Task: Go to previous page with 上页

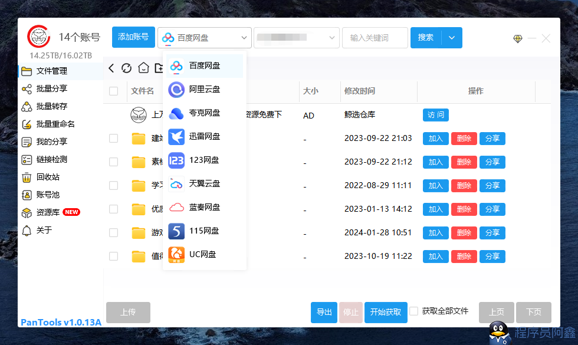Action: (x=497, y=312)
